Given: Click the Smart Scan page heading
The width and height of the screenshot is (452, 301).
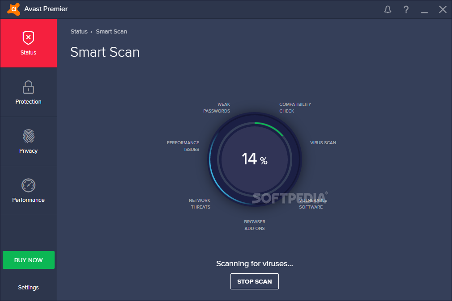Looking at the screenshot, I should (x=105, y=52).
